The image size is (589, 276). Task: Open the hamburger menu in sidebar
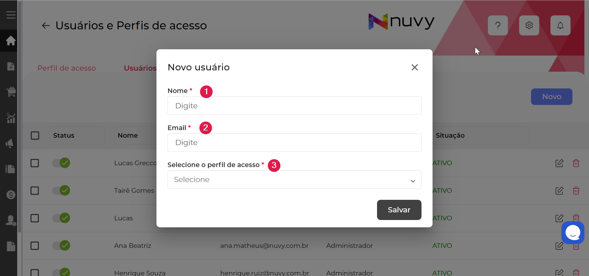tap(11, 15)
